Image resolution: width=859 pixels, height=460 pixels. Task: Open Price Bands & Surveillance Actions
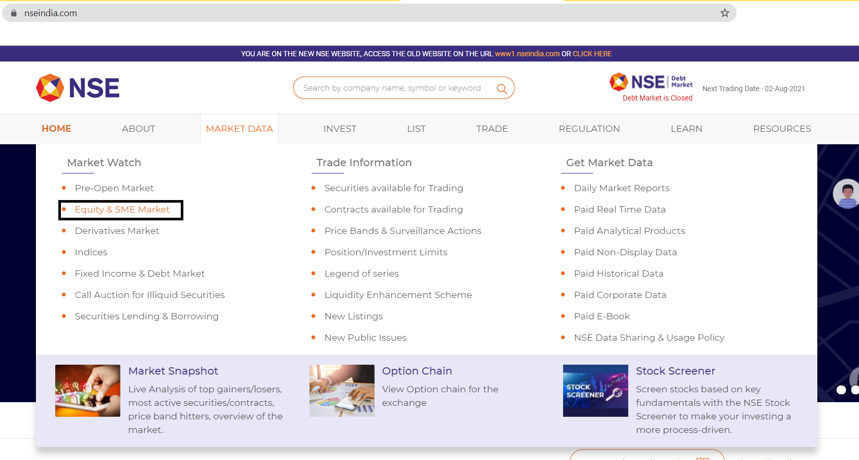(403, 231)
